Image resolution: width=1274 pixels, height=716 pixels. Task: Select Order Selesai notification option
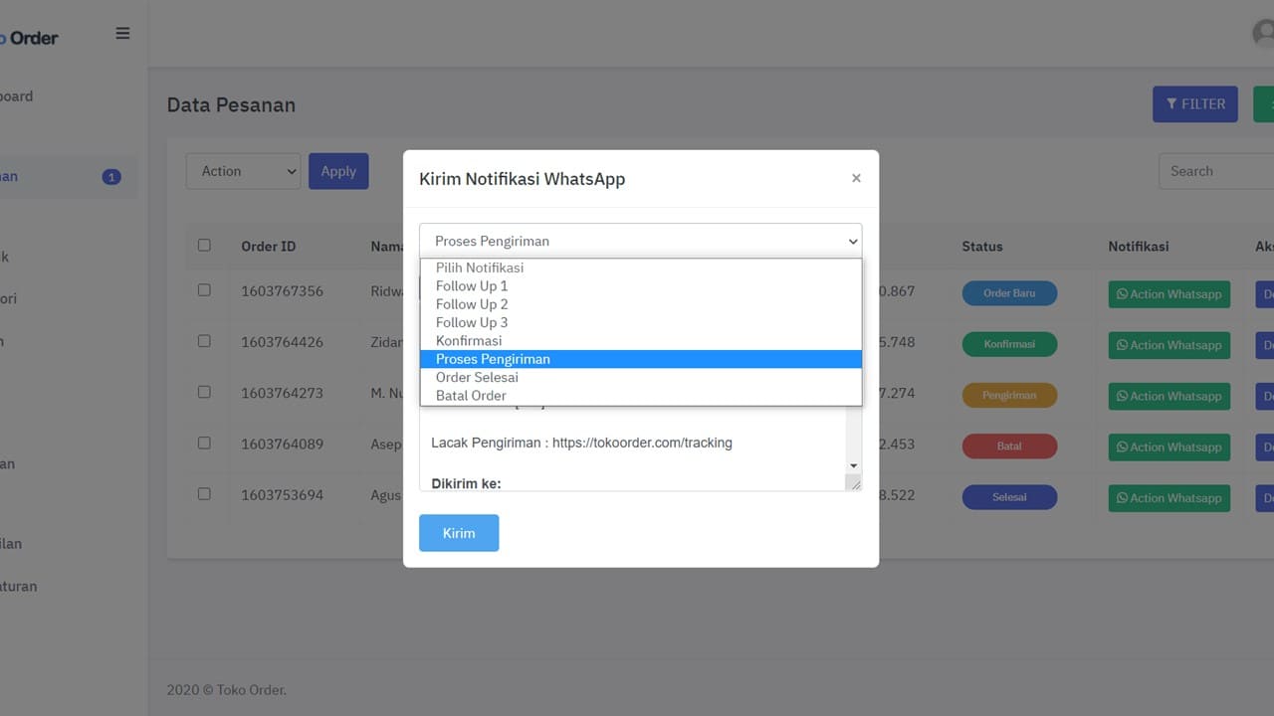[477, 378]
